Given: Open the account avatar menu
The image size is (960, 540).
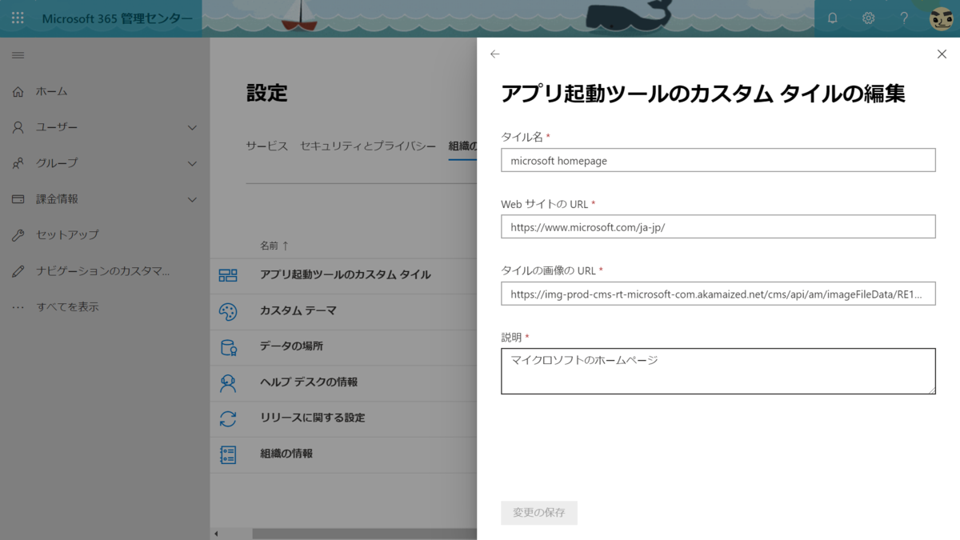Looking at the screenshot, I should (941, 18).
